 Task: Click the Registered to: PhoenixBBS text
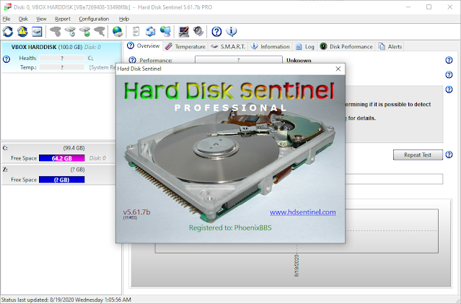coord(230,227)
